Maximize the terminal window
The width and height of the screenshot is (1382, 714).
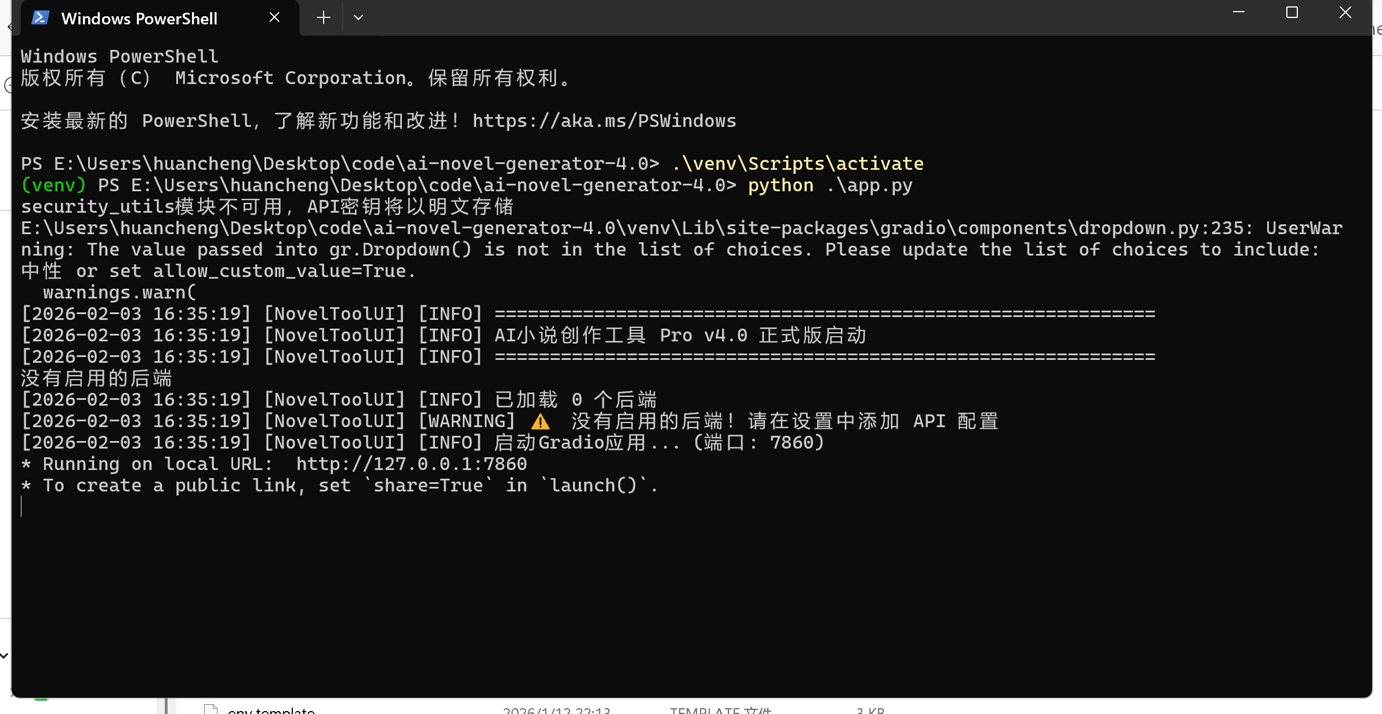point(1292,13)
